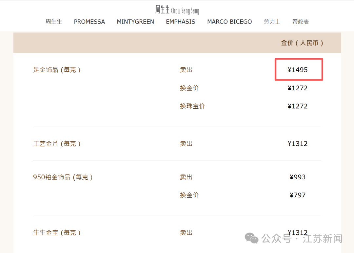Viewport: 354px width, 253px height.
Task: Click the 工艺金片 sell price ¥1312
Action: pos(298,144)
